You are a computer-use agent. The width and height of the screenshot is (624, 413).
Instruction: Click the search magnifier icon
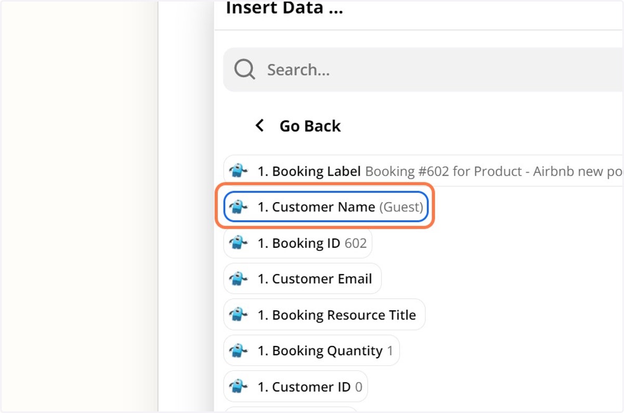(x=244, y=69)
